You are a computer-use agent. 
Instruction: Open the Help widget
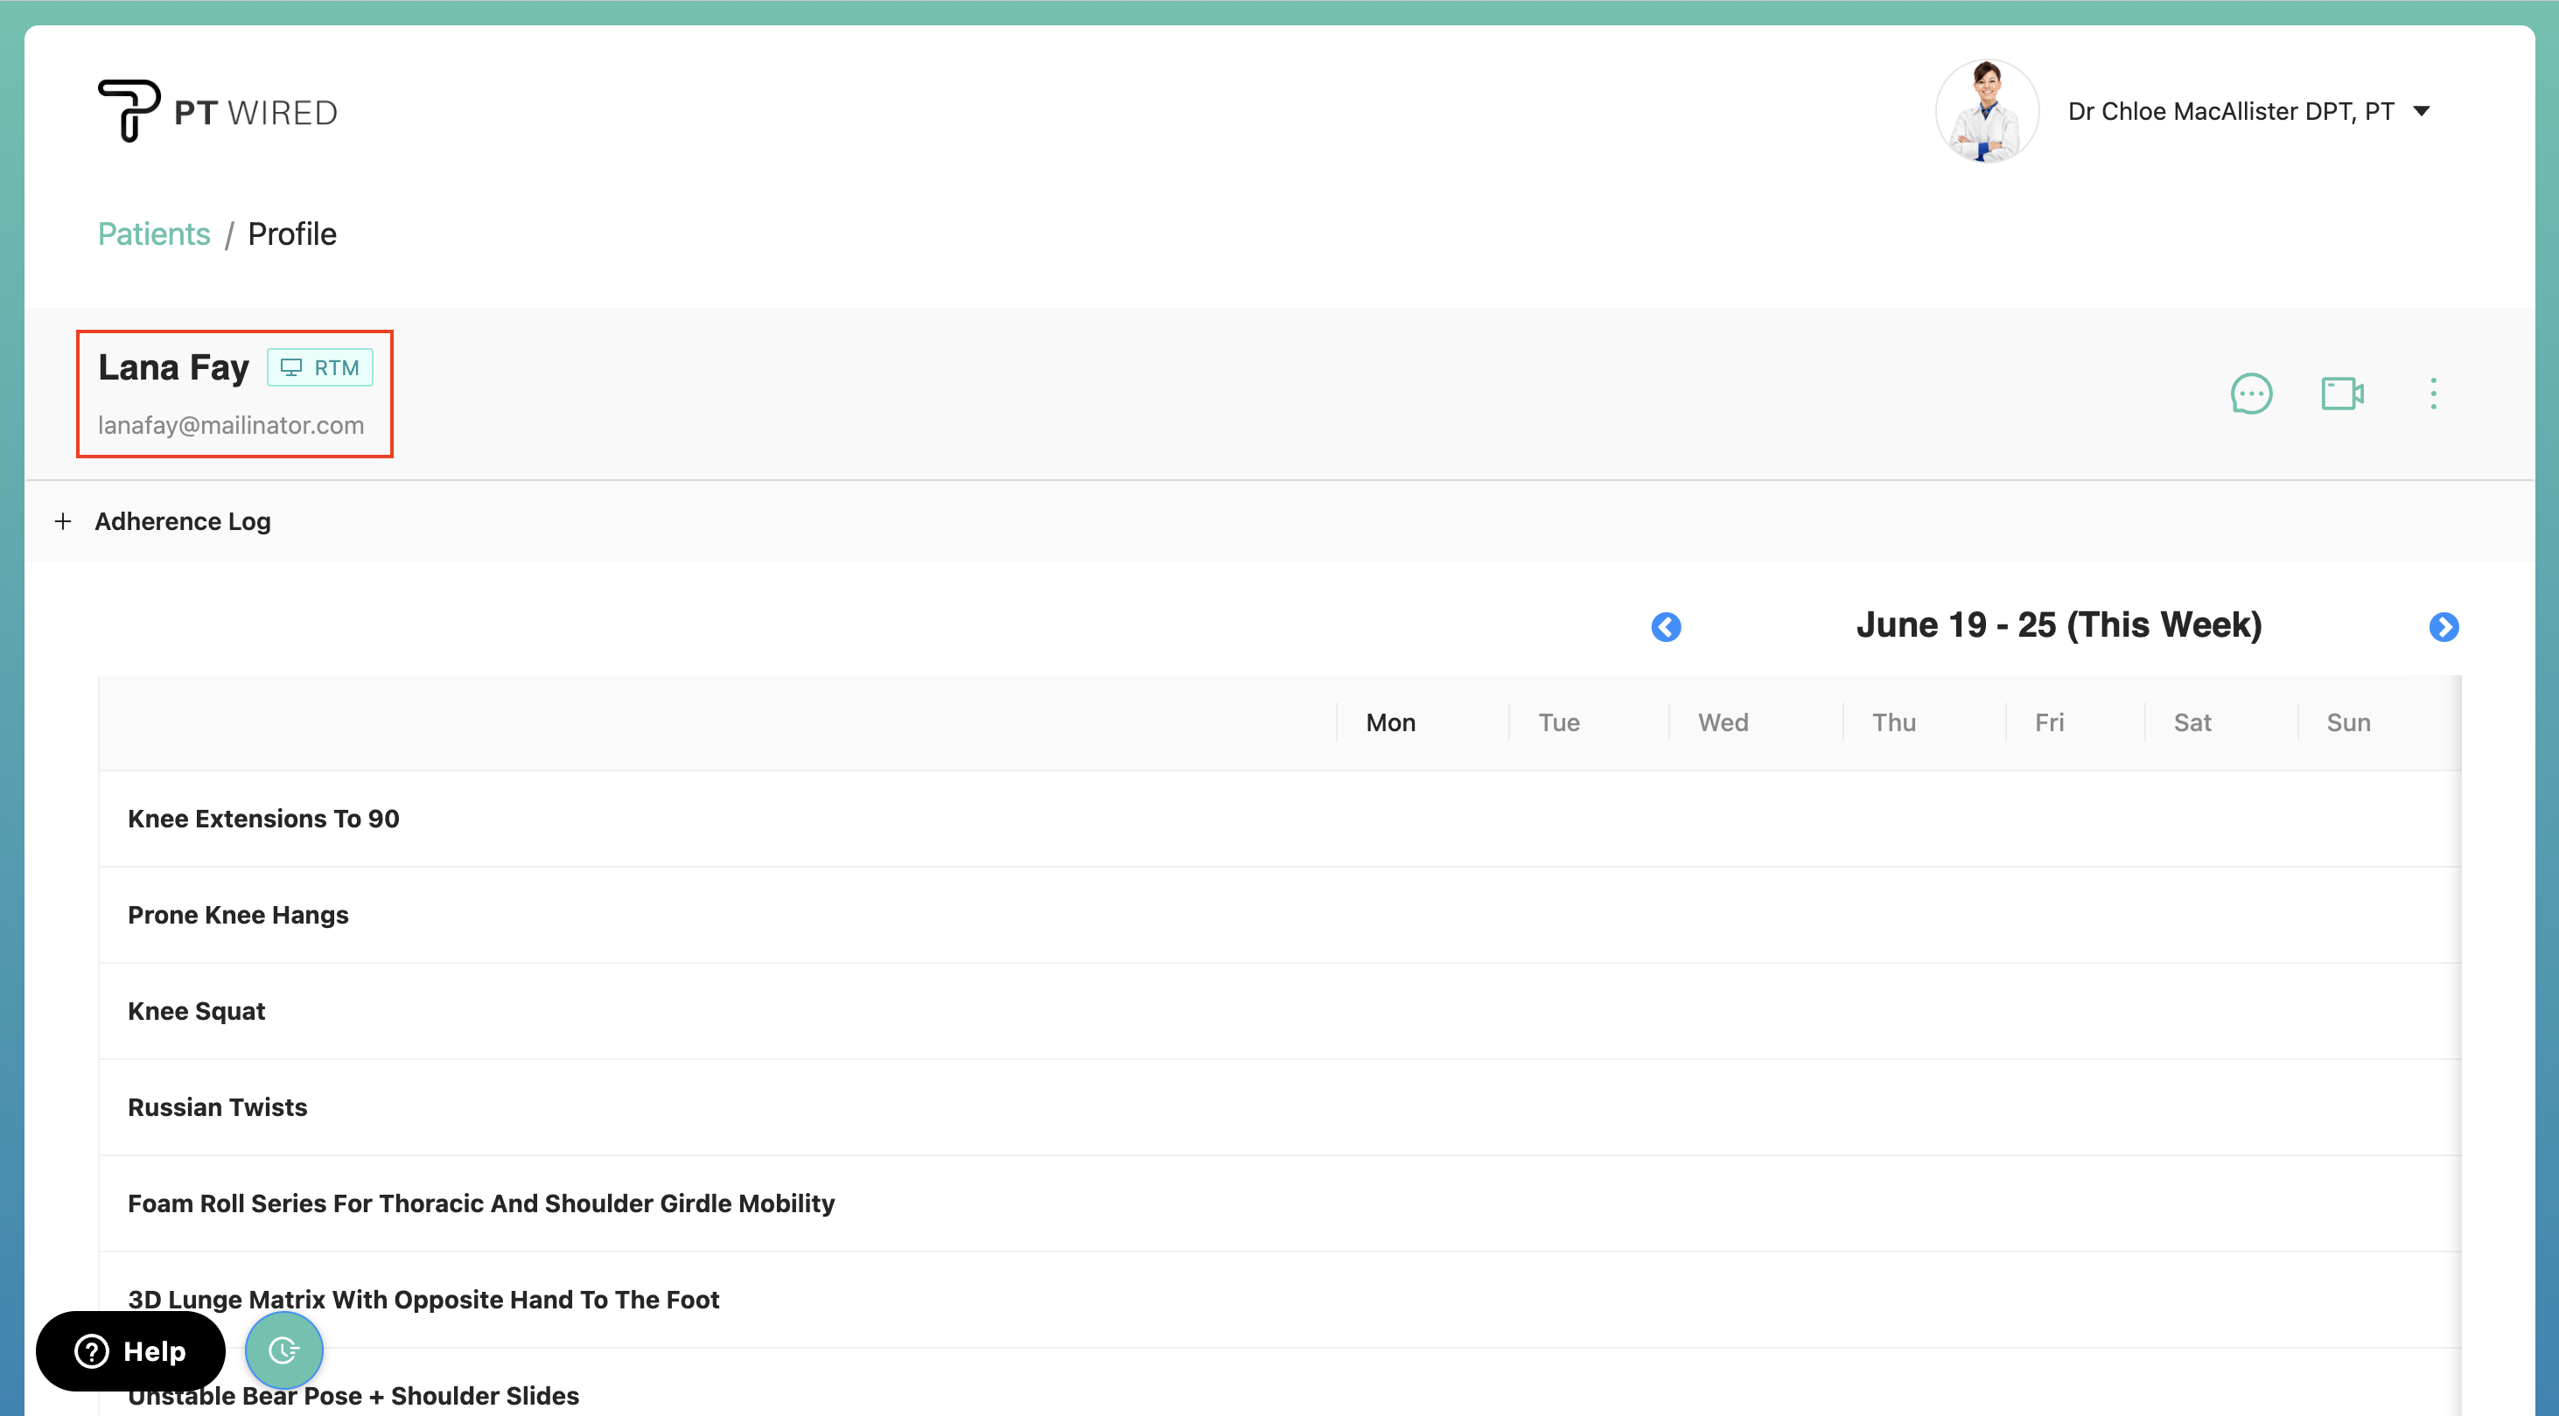pos(129,1350)
